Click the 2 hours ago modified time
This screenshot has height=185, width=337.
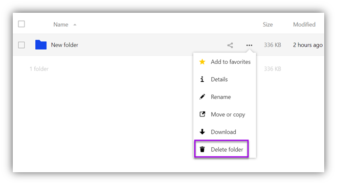[308, 45]
